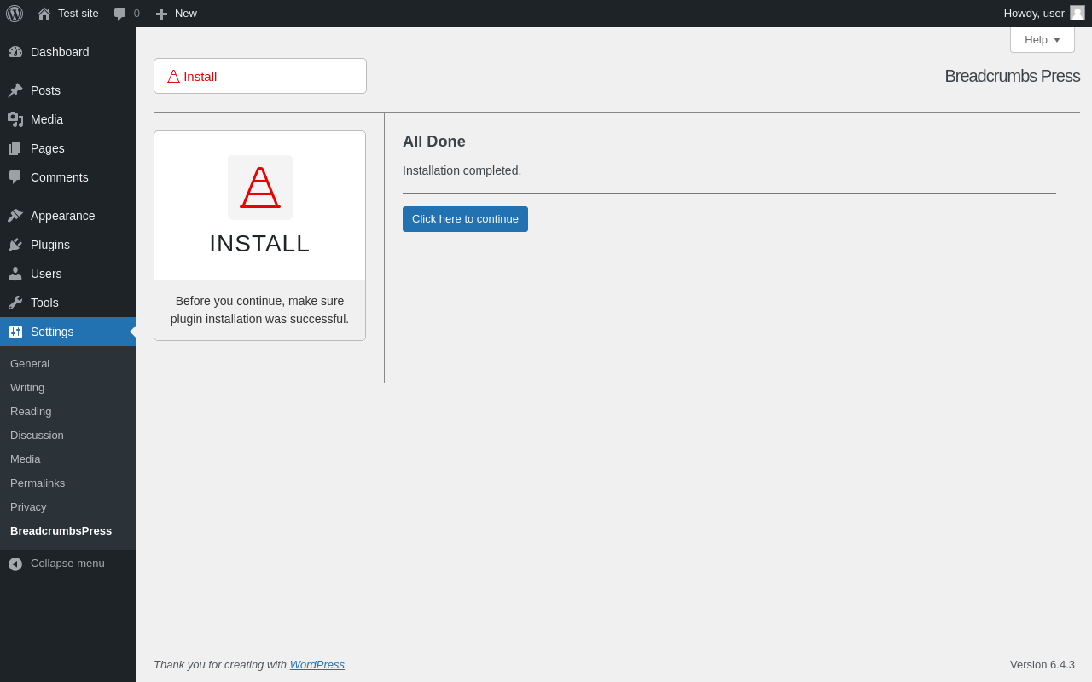
Task: Click the WordPress logo icon
Action: click(x=15, y=14)
